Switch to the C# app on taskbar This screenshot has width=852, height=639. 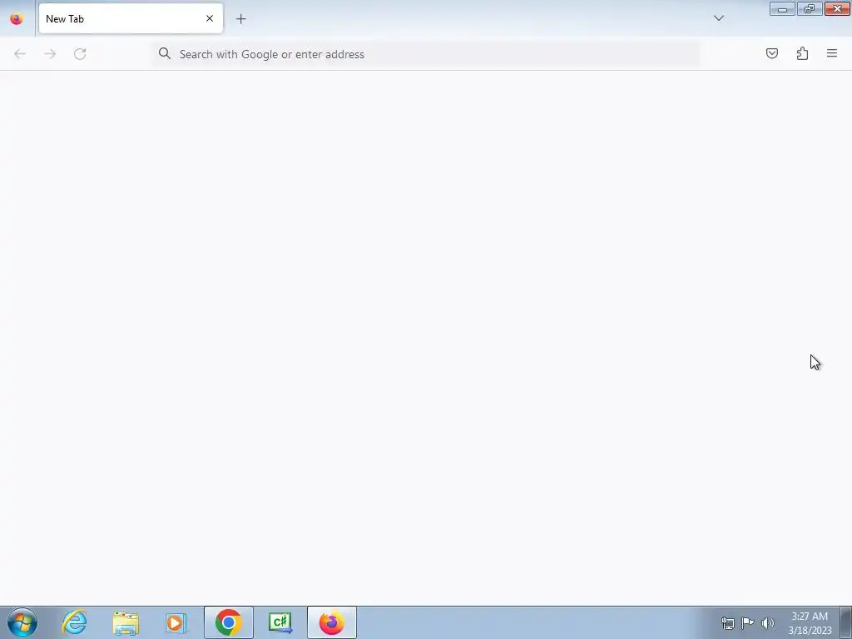click(280, 622)
